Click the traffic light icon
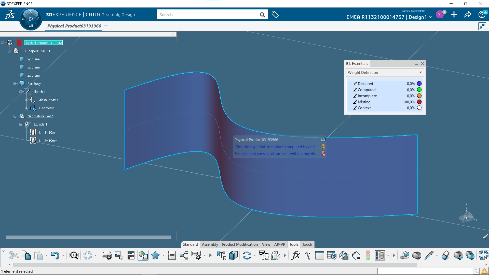The height and width of the screenshot is (275, 489). (368, 255)
